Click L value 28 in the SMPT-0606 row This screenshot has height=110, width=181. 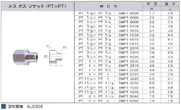170,13
